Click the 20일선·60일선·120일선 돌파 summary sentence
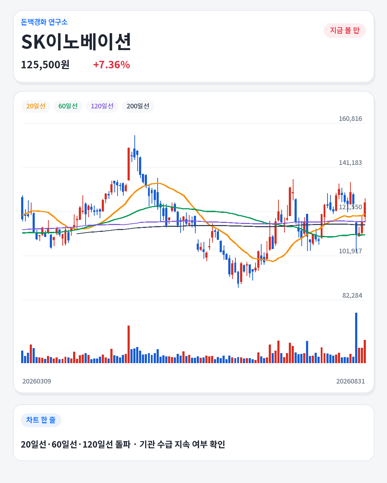The height and width of the screenshot is (483, 387). pyautogui.click(x=123, y=444)
